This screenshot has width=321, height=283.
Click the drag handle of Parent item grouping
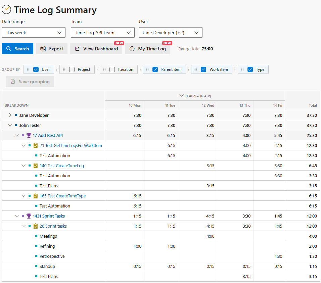coord(147,69)
